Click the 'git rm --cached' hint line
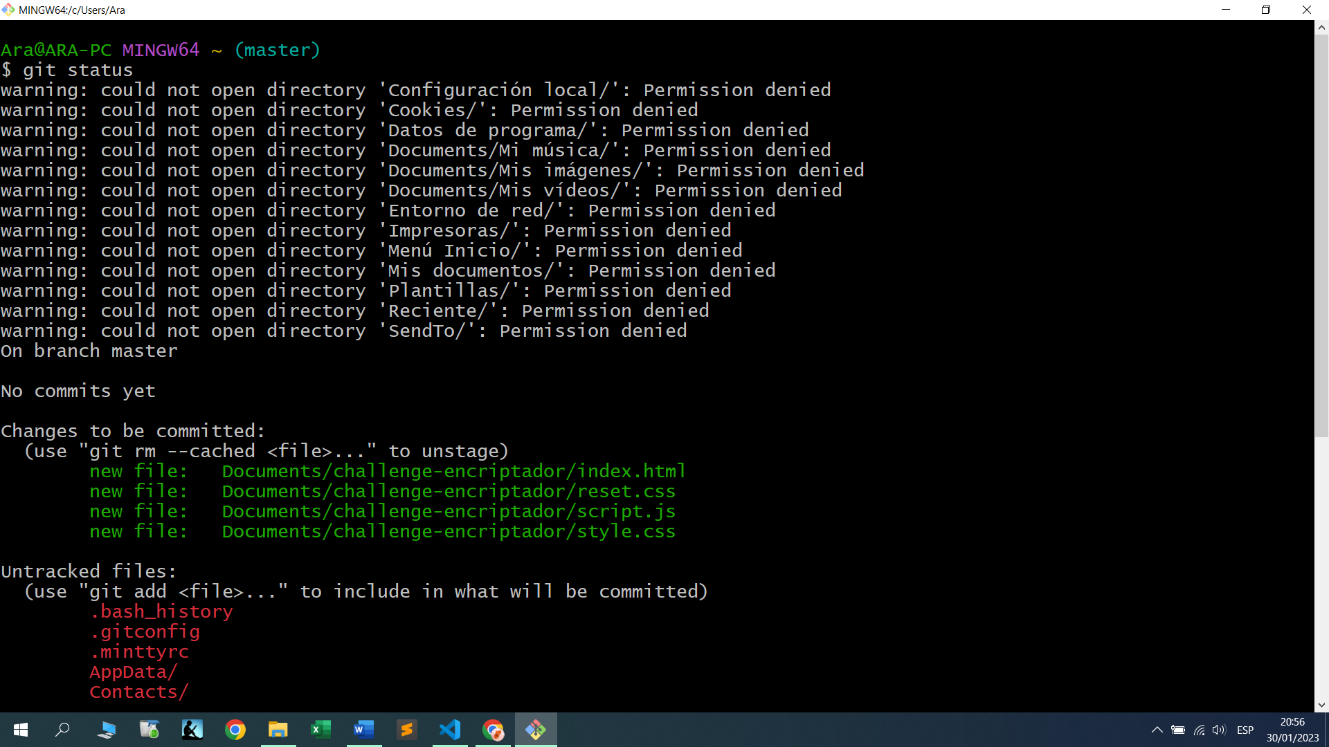The width and height of the screenshot is (1329, 747). point(266,451)
